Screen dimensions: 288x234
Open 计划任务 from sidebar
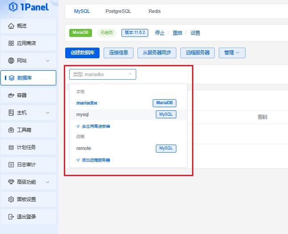click(x=28, y=147)
